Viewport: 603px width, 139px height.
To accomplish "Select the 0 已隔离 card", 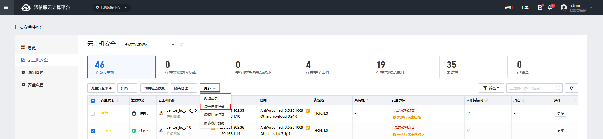I will coord(544,67).
